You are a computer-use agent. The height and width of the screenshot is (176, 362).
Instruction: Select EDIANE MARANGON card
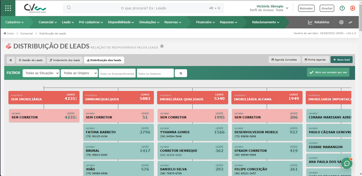[x=329, y=146]
